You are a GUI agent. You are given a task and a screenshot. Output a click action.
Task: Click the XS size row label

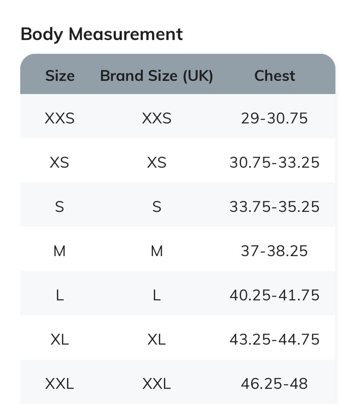[x=59, y=163]
